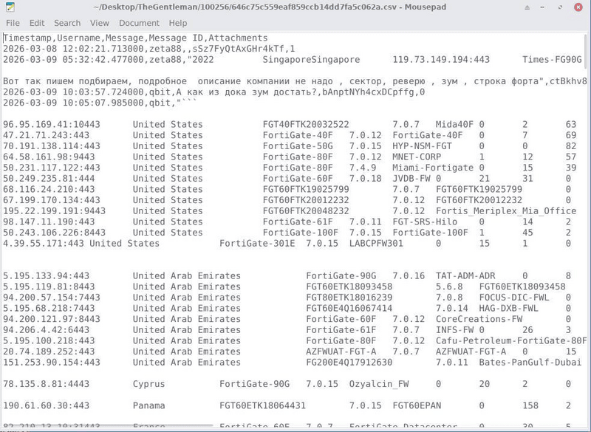Click hostname 'Cafu-Petroleum-FortiGate-80F'

(x=511, y=341)
